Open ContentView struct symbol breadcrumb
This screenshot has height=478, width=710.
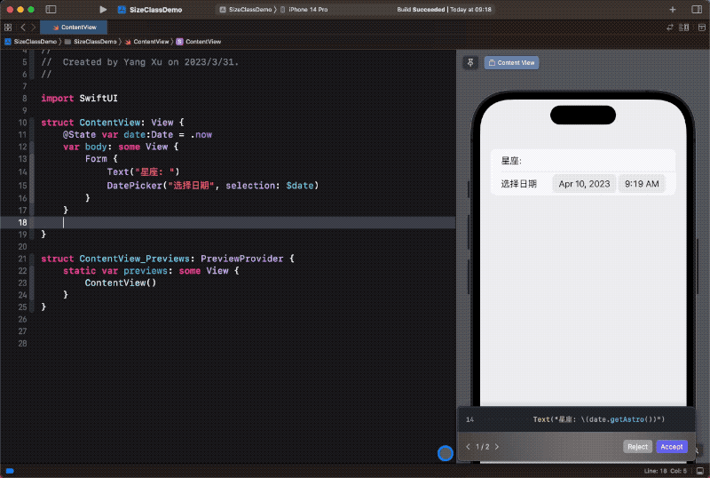pyautogui.click(x=199, y=41)
